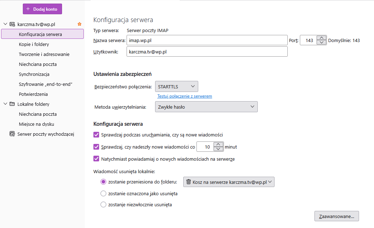
Task: Collapse the karczma.tv@wp.pl account tree
Action: pos(5,24)
